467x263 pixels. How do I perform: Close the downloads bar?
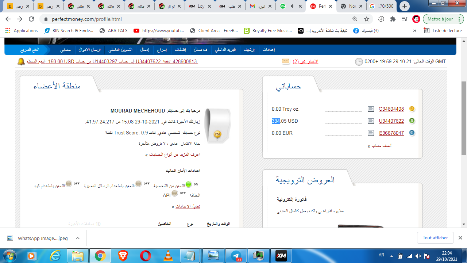(x=460, y=238)
